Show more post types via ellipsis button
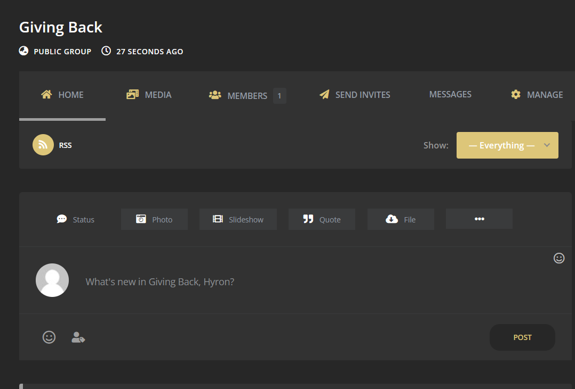 (480, 219)
